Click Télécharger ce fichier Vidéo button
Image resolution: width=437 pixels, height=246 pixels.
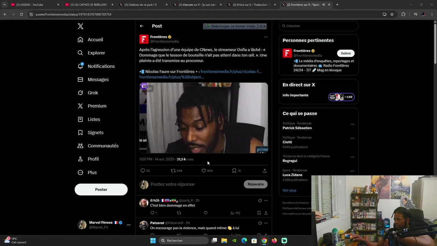[231, 26]
